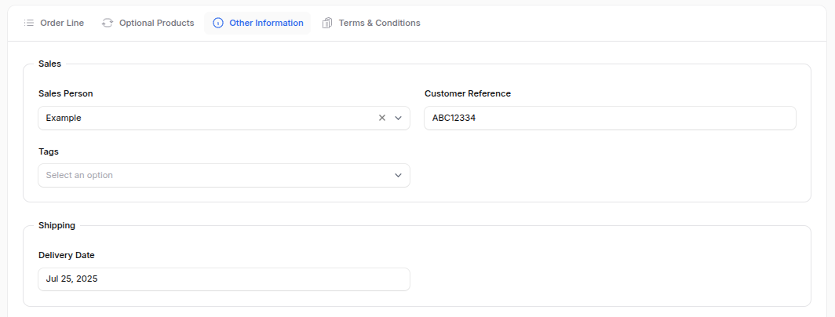835x317 pixels.
Task: Expand the Tags dropdown chevron
Action: tap(398, 175)
